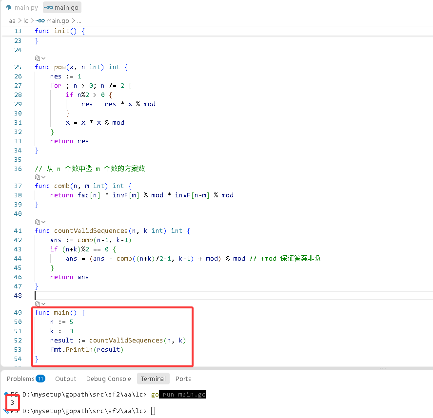The width and height of the screenshot is (433, 418).
Task: Jump to sticky header 'func init() {'
Action: (60, 31)
